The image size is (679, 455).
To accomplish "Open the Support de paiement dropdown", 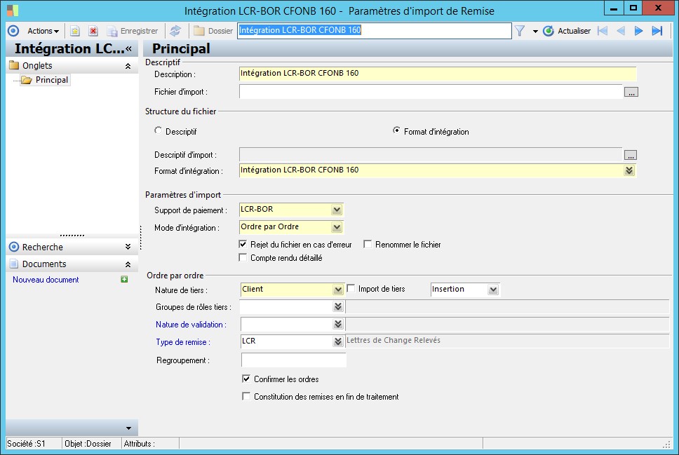I will tap(337, 210).
